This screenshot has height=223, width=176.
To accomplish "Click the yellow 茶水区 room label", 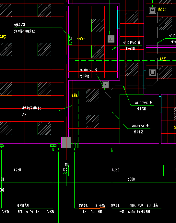I will click(x=75, y=95).
